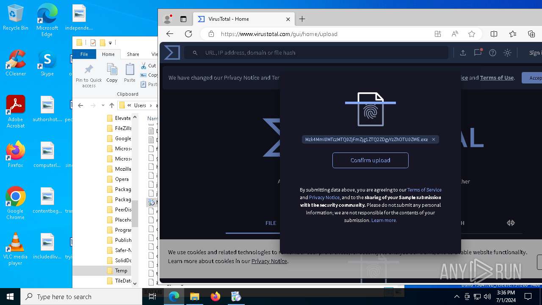This screenshot has width=542, height=305.
Task: Click Edge address bar URL
Action: (279, 34)
